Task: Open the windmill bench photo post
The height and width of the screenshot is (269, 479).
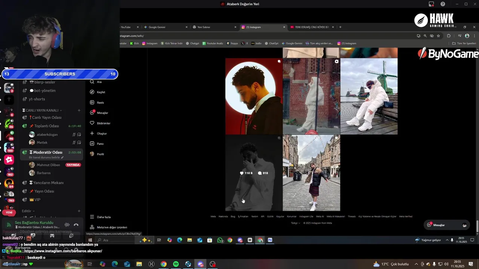Action: (x=369, y=96)
